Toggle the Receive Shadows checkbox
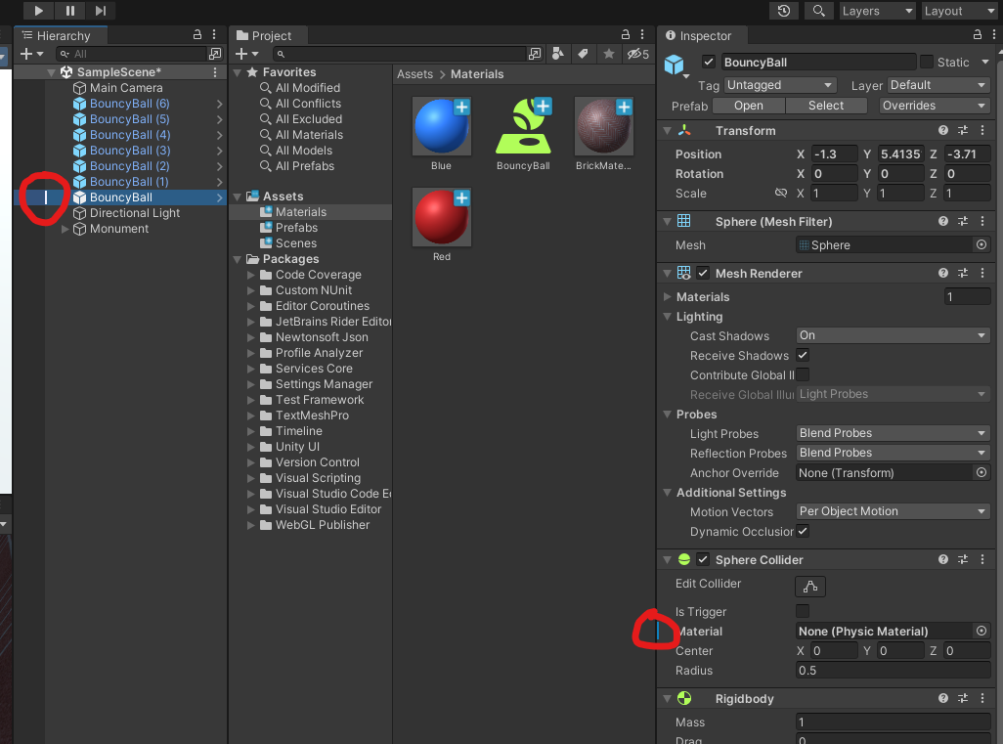This screenshot has height=744, width=1003. (x=803, y=355)
